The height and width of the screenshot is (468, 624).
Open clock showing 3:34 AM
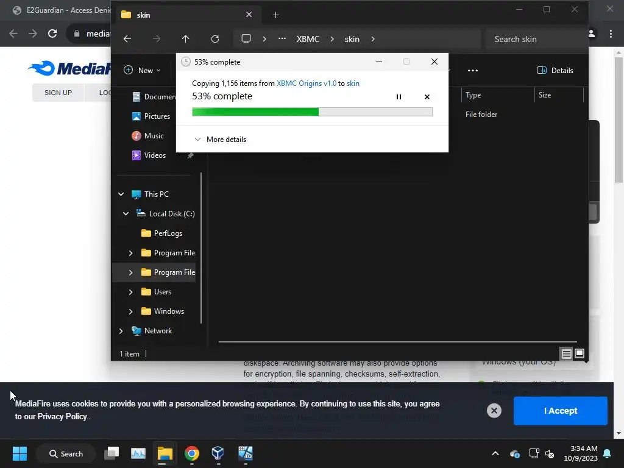[x=581, y=453]
